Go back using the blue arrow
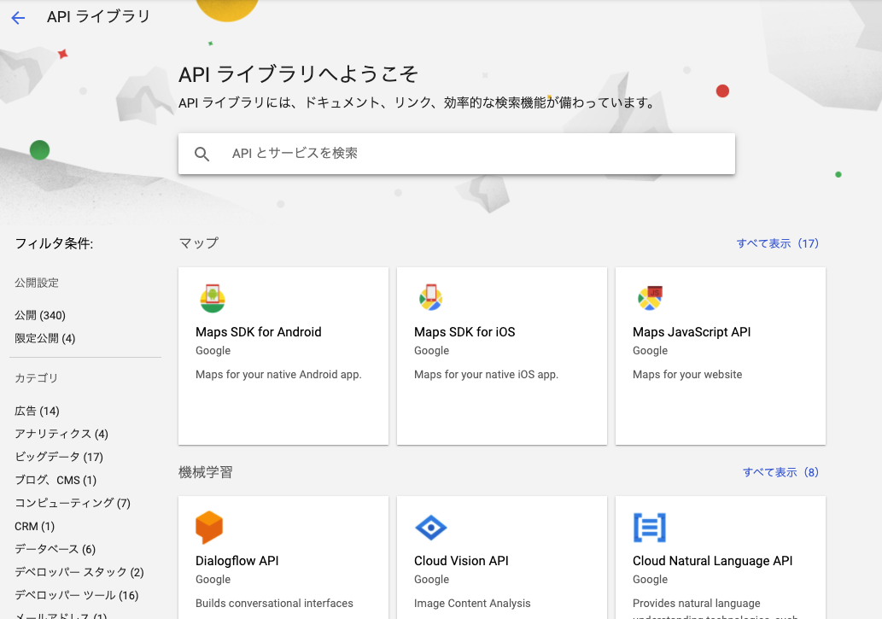Viewport: 882px width, 619px height. coord(18,17)
